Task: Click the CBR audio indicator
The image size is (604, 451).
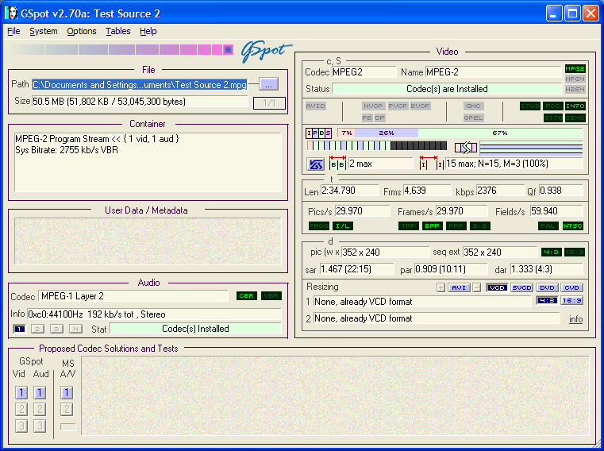Action: tap(247, 296)
